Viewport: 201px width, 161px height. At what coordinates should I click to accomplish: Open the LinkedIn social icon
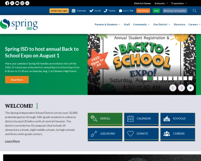27,3
